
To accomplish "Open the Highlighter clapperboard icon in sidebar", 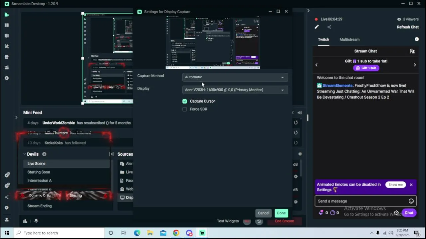I will click(7, 68).
